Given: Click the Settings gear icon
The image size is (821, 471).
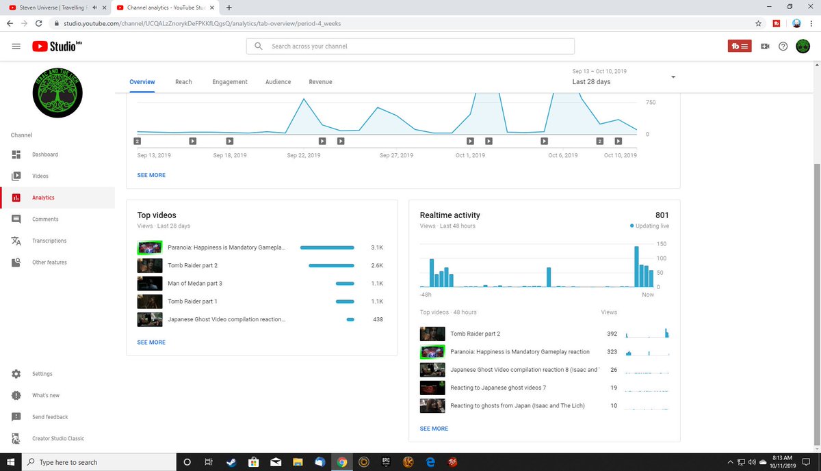Looking at the screenshot, I should coord(16,374).
